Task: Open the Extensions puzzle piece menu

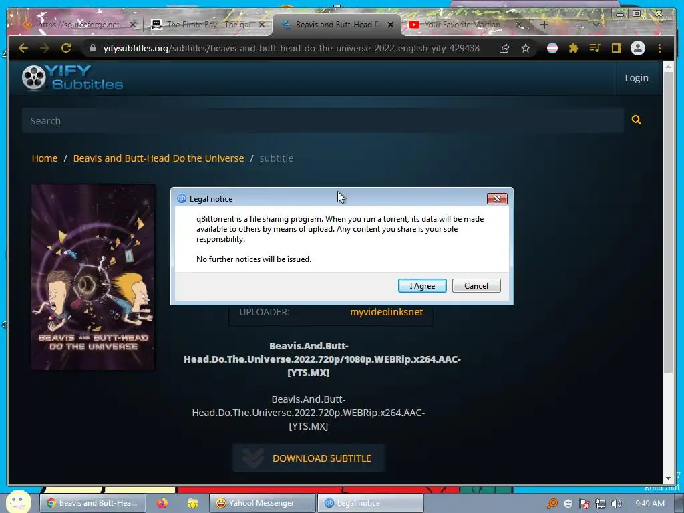Action: [x=574, y=48]
